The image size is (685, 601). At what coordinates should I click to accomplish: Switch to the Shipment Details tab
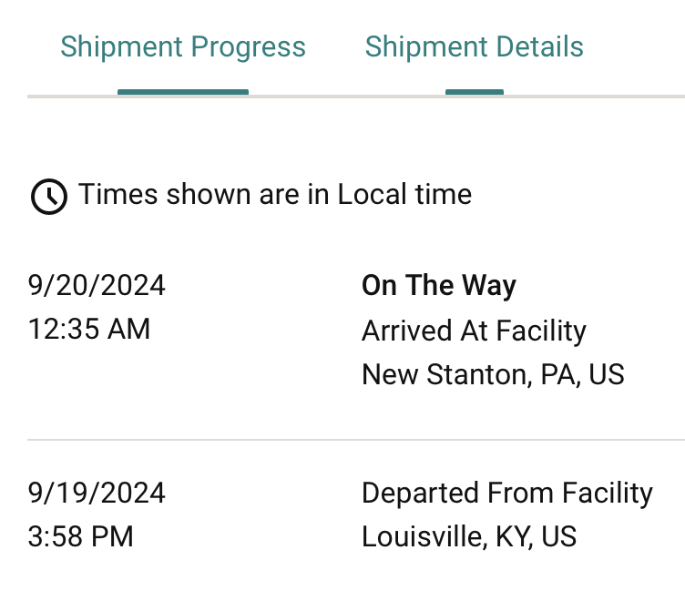[474, 46]
